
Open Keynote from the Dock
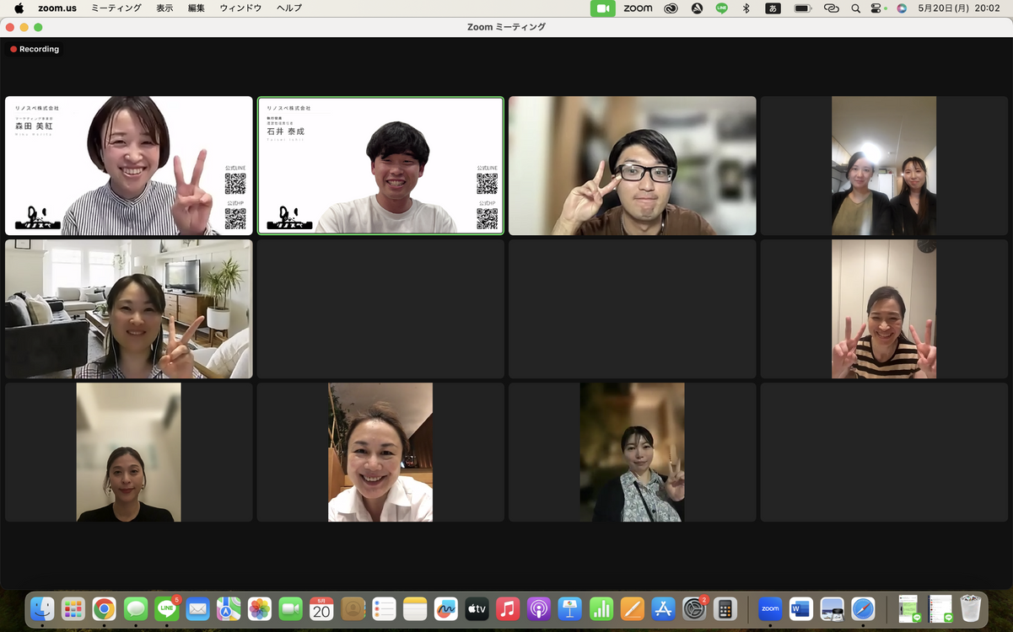pos(570,608)
